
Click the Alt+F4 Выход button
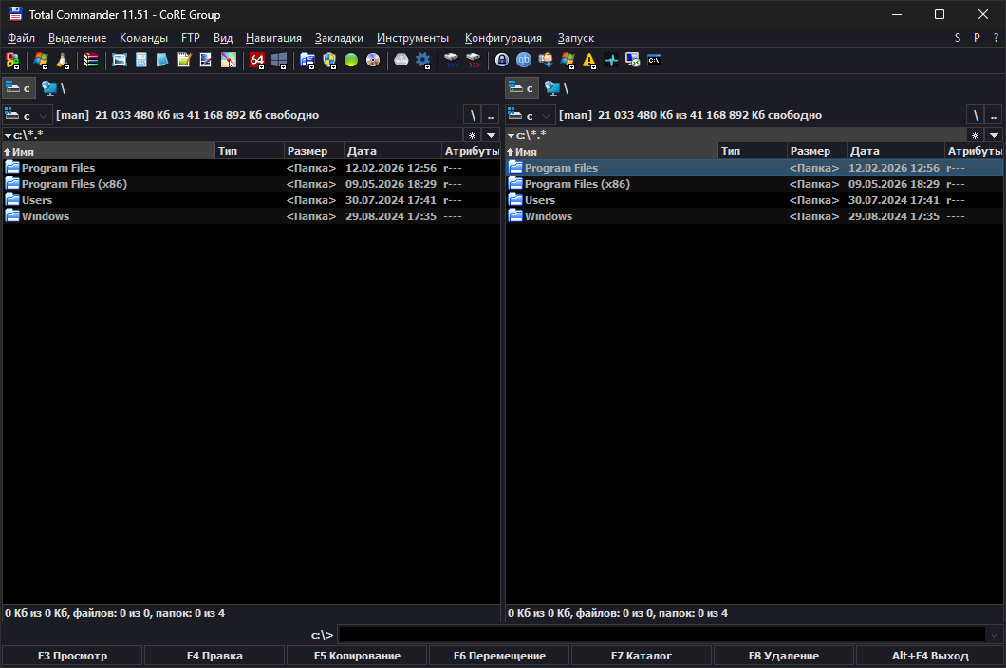pyautogui.click(x=930, y=656)
